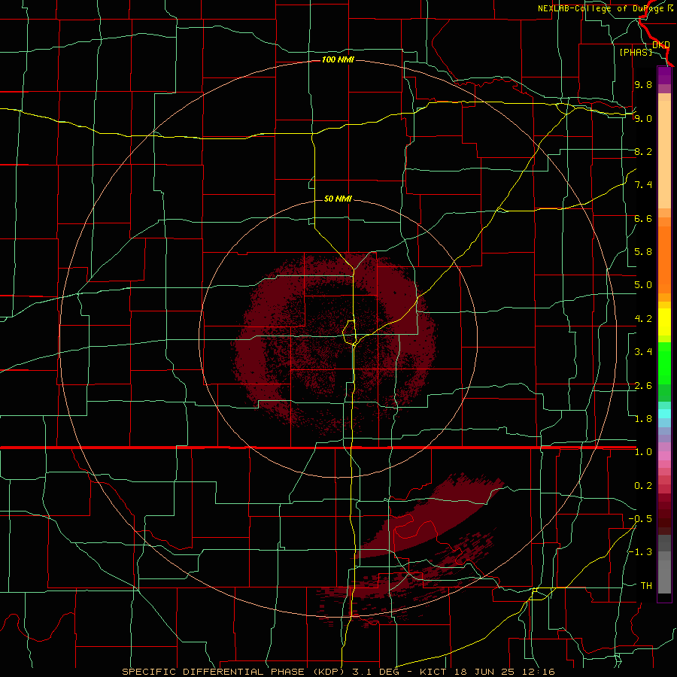Click the -1.3 scale label
This screenshot has width=677, height=677.
pyautogui.click(x=640, y=552)
